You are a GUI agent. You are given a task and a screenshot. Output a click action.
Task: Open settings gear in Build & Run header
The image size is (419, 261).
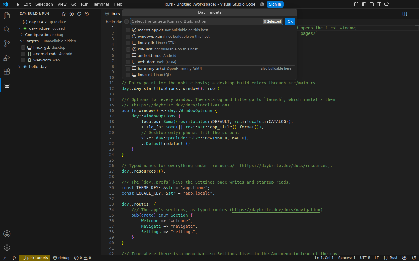(x=87, y=14)
